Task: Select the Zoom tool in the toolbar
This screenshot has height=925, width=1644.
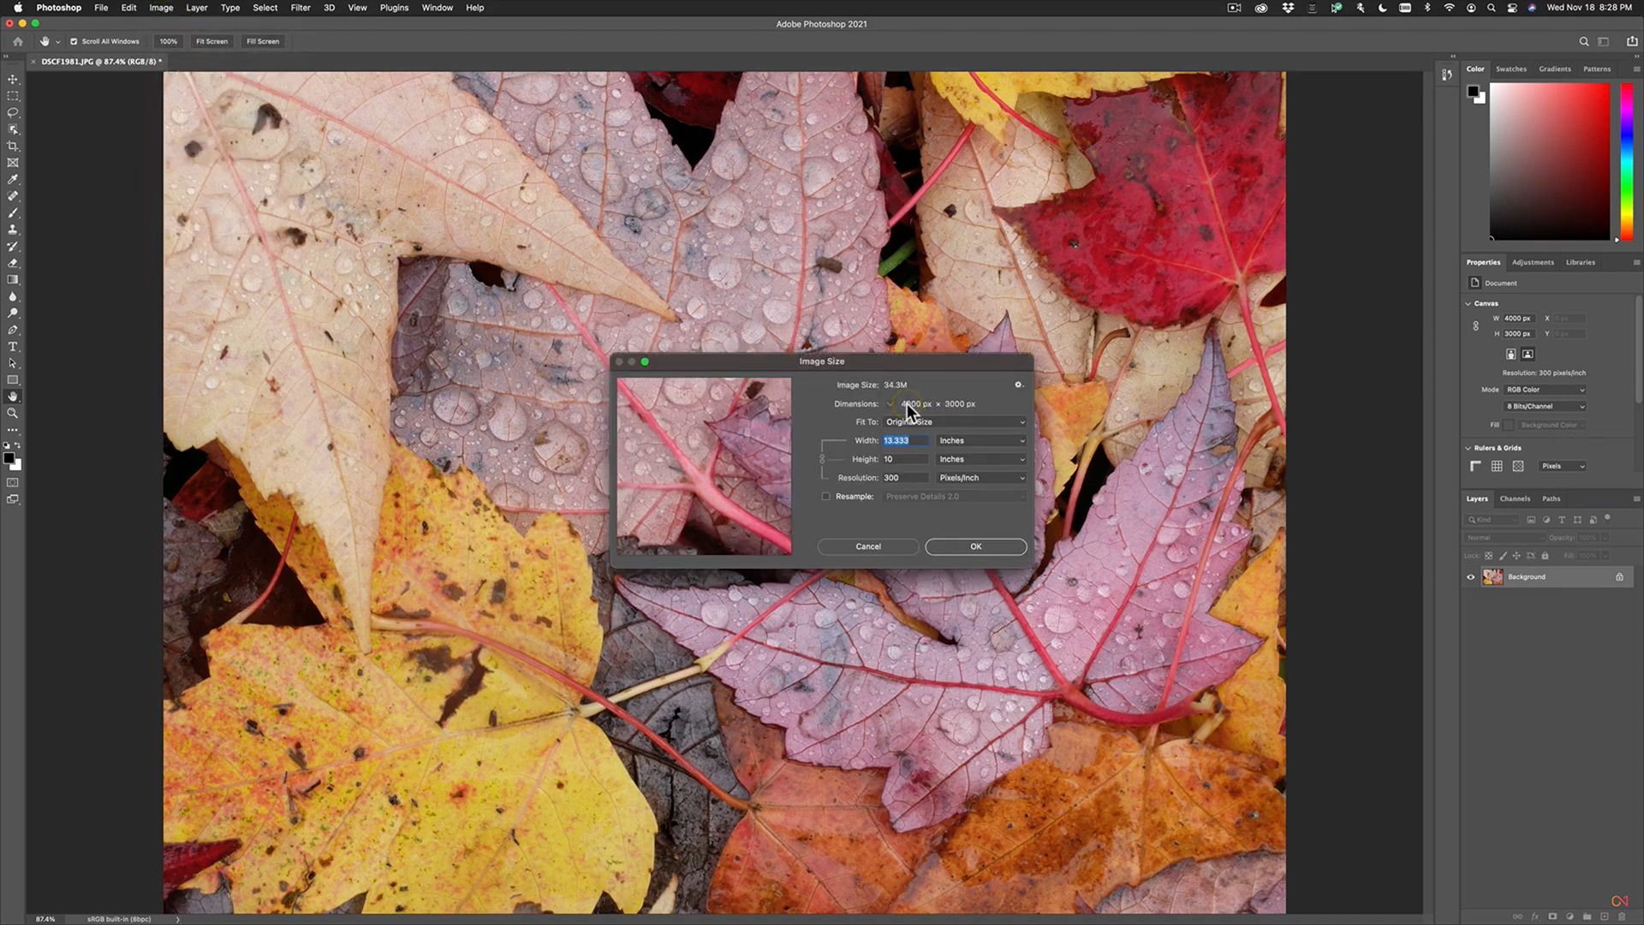Action: [13, 414]
